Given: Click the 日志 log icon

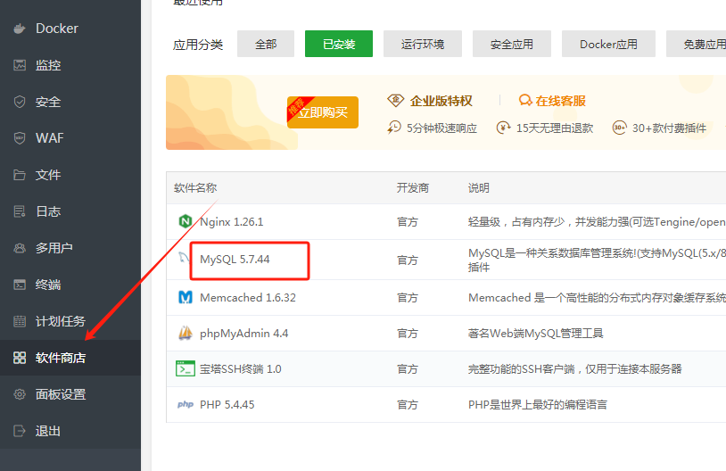Looking at the screenshot, I should tap(20, 211).
